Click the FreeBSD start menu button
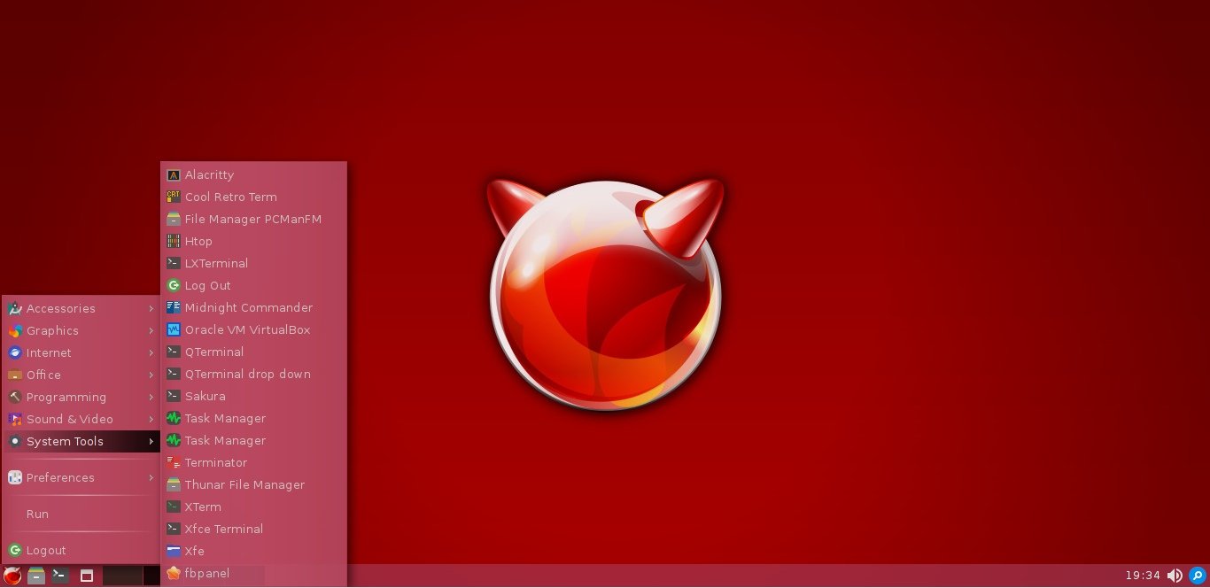The image size is (1210, 588). (x=12, y=576)
